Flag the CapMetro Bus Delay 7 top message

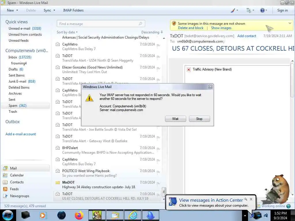tap(158, 45)
